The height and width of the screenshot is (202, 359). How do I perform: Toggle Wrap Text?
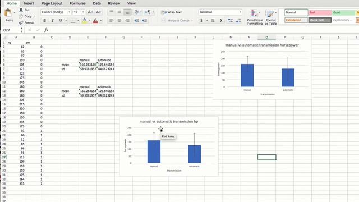[x=171, y=12]
